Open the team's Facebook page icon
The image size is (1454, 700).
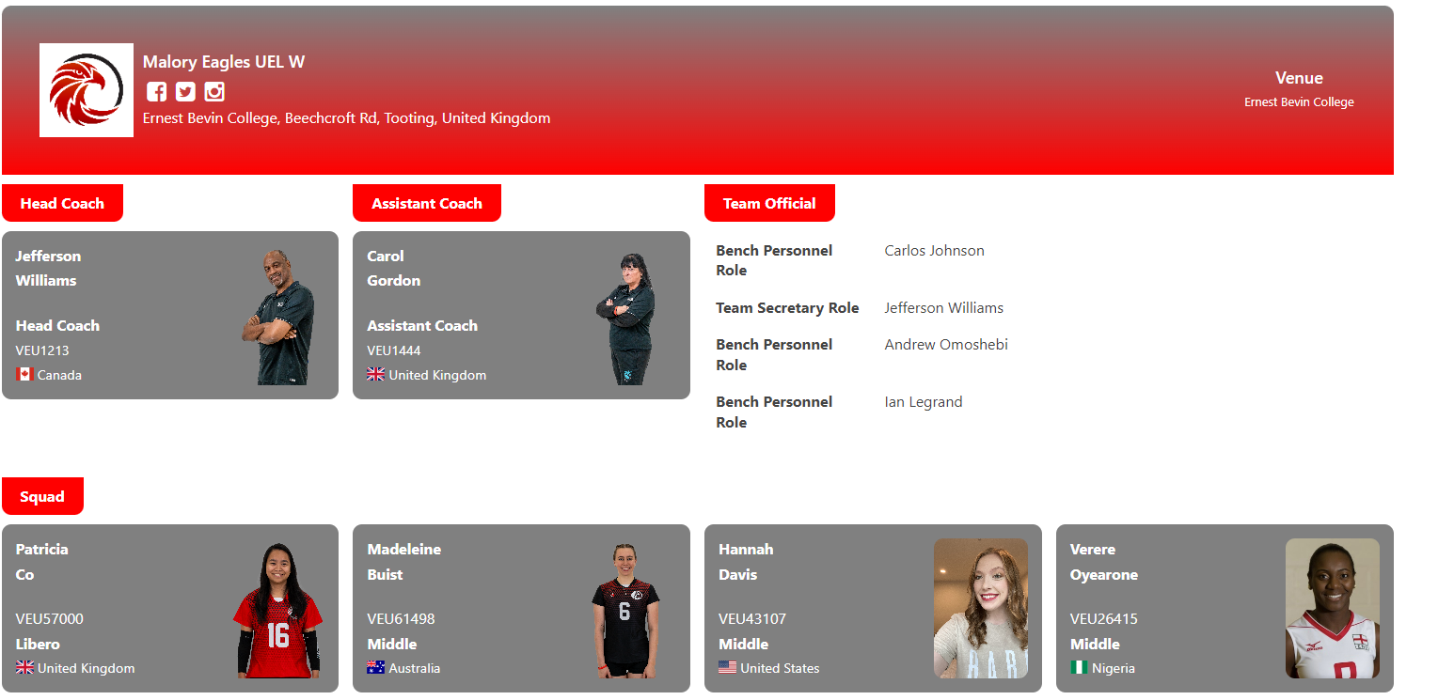tap(157, 91)
